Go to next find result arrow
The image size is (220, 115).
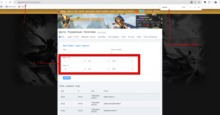[x=195, y=7]
